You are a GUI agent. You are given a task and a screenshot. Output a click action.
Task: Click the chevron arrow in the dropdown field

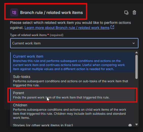pos(134,43)
